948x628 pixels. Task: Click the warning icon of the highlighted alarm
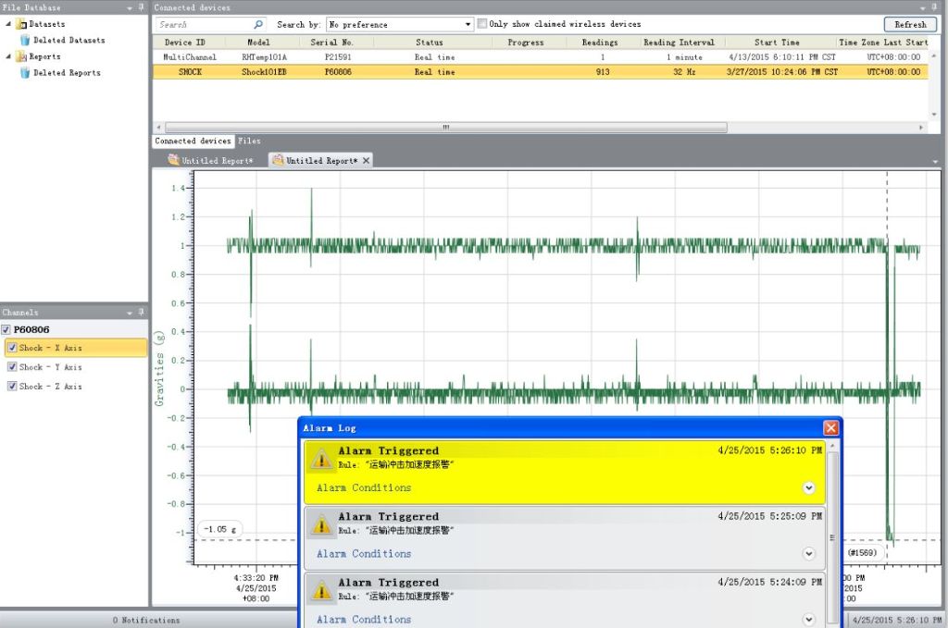coord(321,459)
